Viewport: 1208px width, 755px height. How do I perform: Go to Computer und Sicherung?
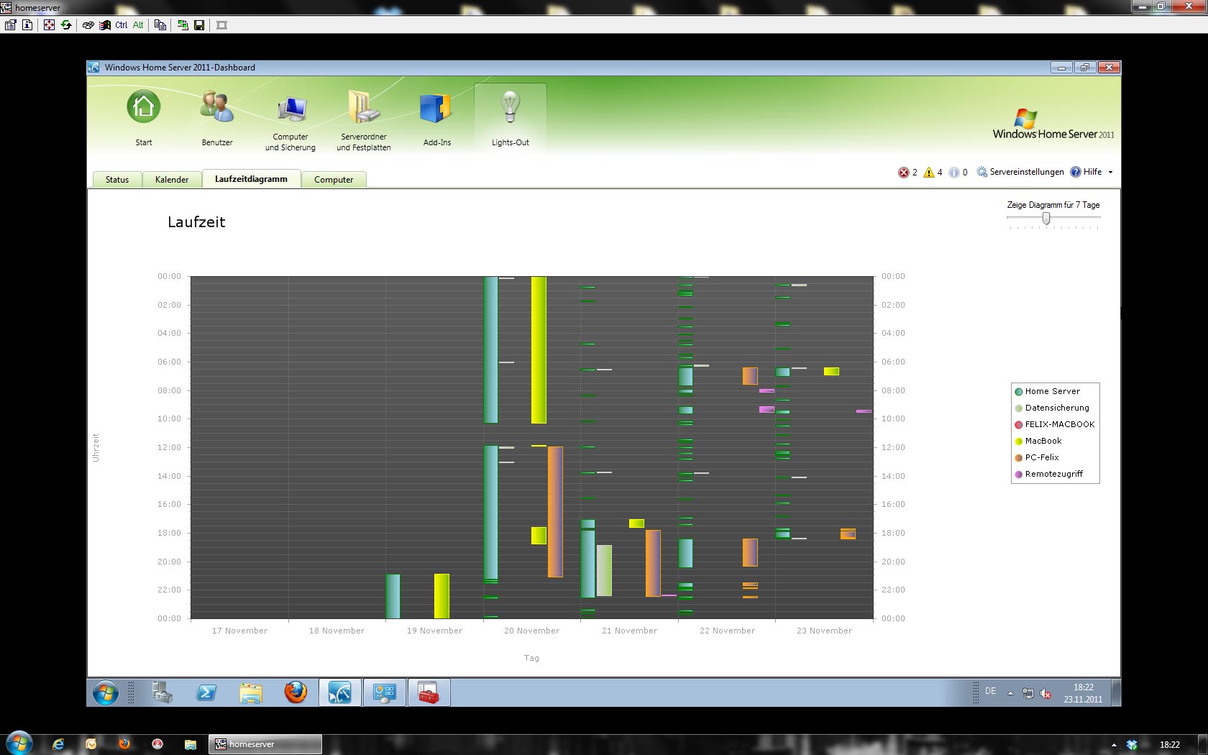290,121
